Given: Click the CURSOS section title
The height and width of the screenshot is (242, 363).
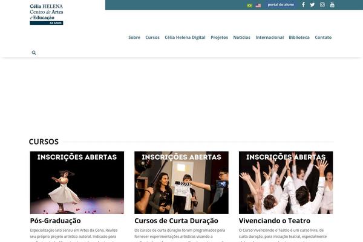Looking at the screenshot, I should (x=44, y=142).
